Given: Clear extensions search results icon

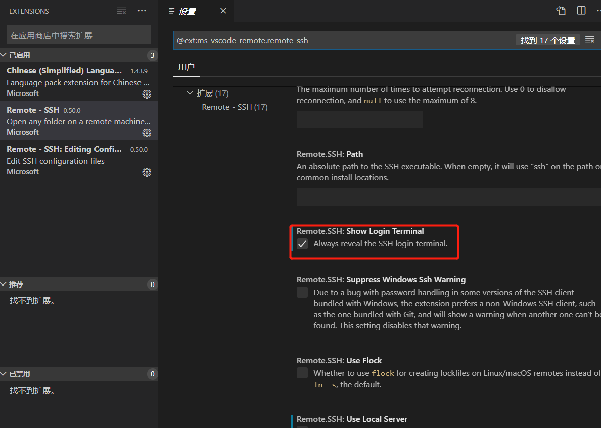Looking at the screenshot, I should click(x=121, y=11).
